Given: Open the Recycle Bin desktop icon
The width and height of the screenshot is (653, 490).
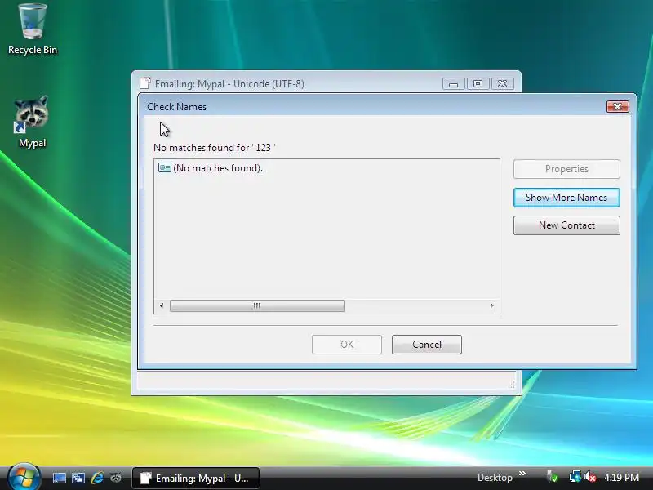Looking at the screenshot, I should point(33,29).
